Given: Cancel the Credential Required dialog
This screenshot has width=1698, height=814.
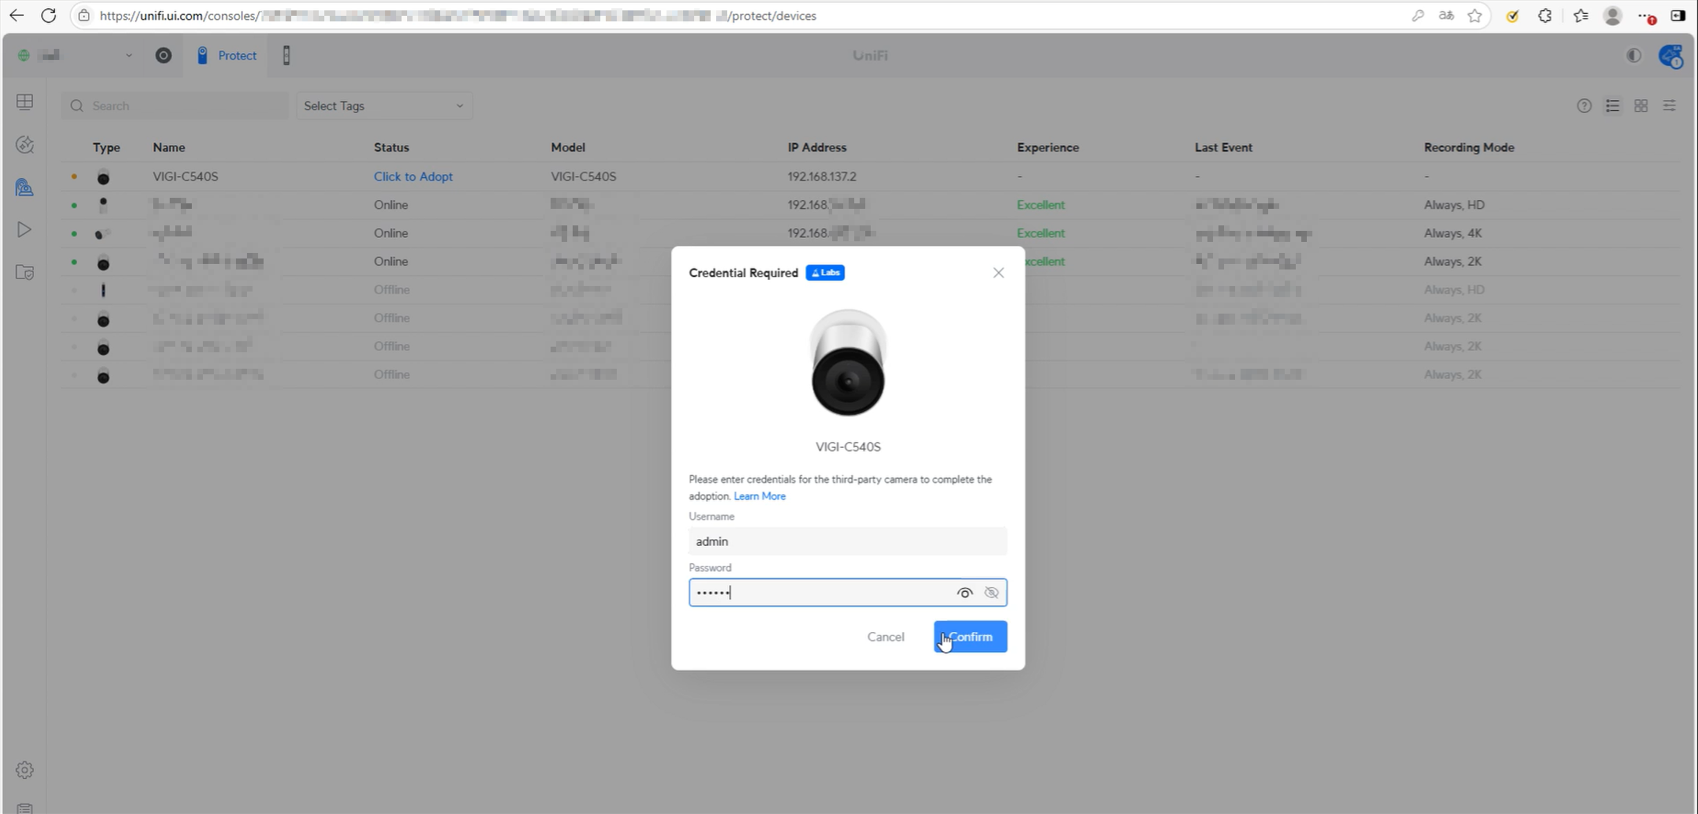Looking at the screenshot, I should 885,636.
